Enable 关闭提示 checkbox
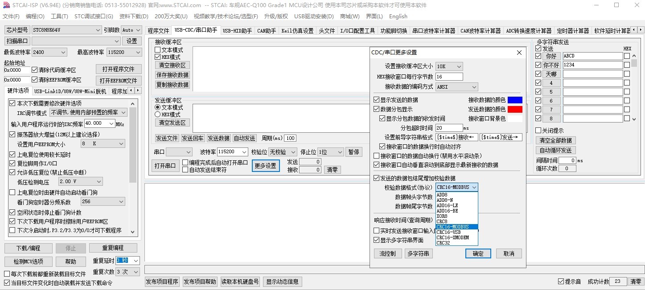Screen dimensions: 645x290 pos(538,131)
